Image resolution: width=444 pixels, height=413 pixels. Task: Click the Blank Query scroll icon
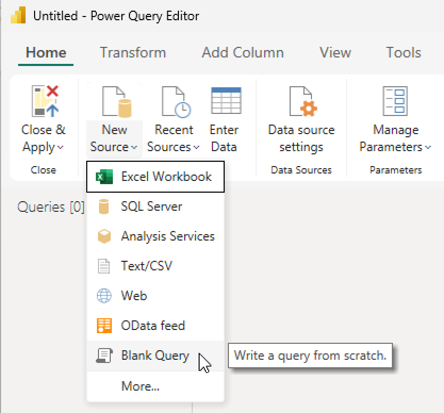pos(104,355)
